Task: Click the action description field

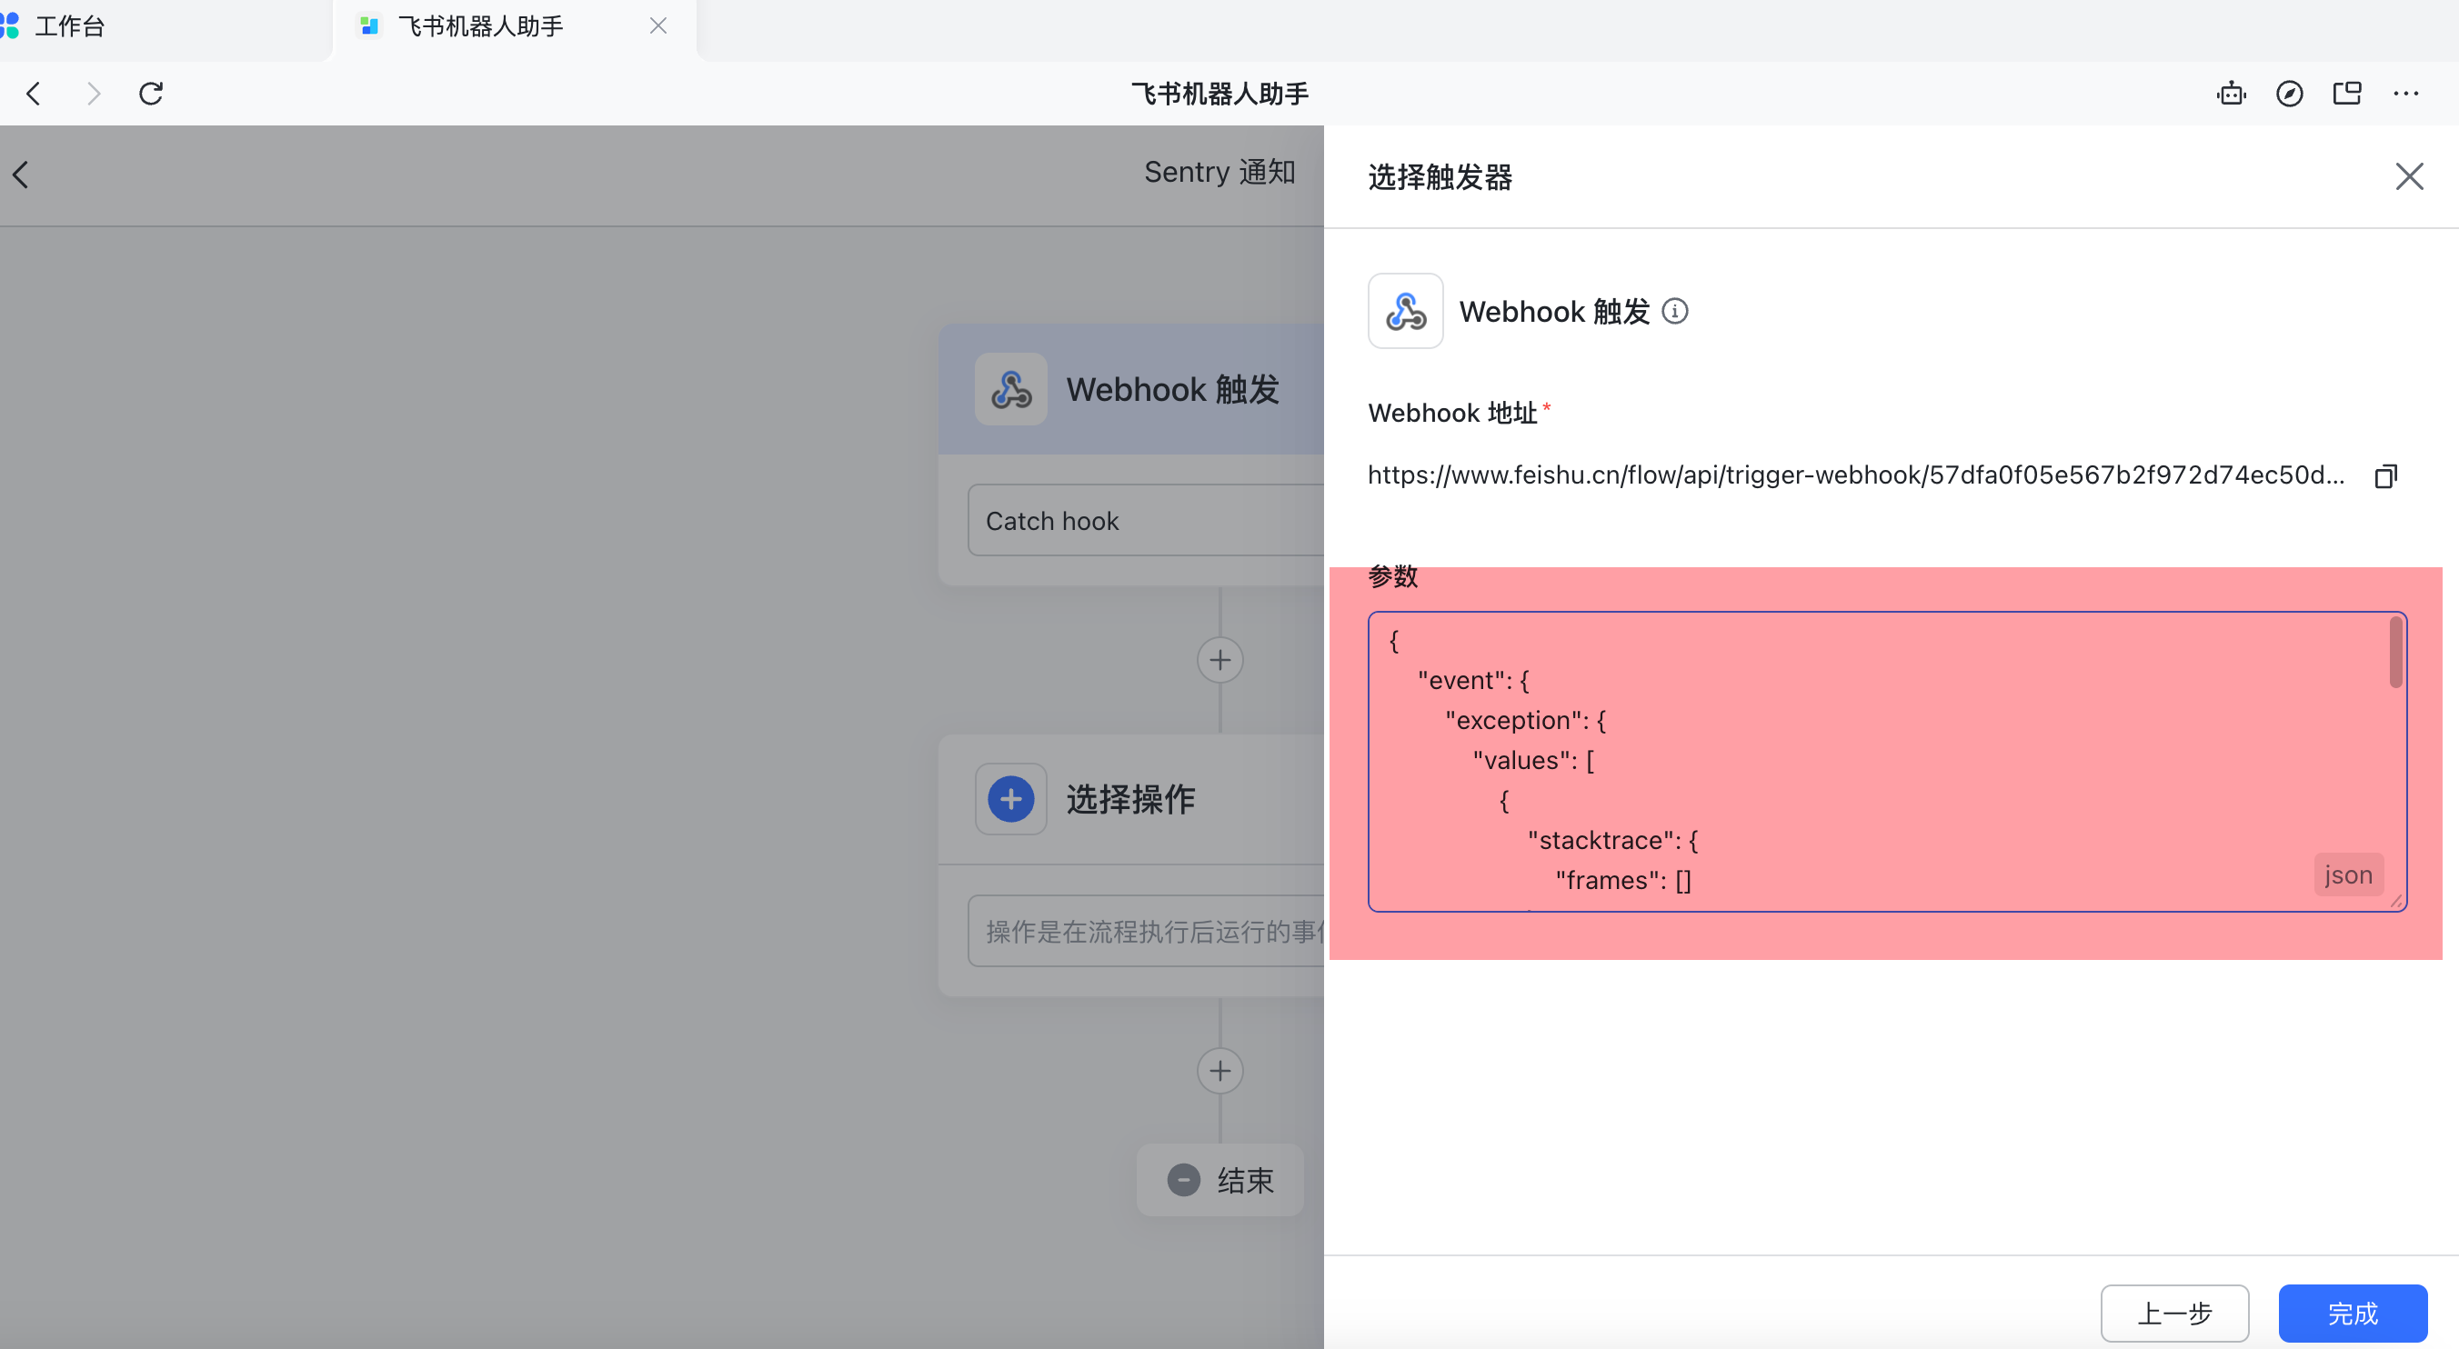Action: point(1146,931)
